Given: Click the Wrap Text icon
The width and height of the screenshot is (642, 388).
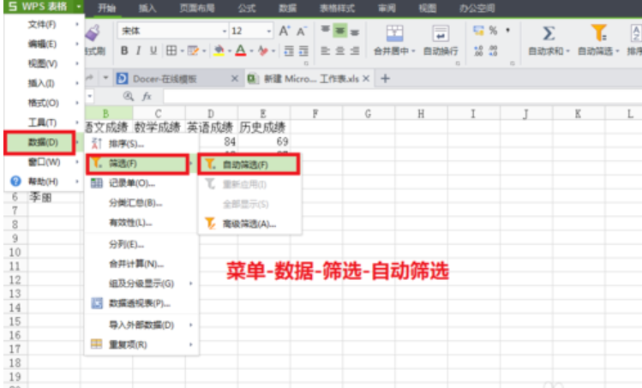Looking at the screenshot, I should 441,33.
